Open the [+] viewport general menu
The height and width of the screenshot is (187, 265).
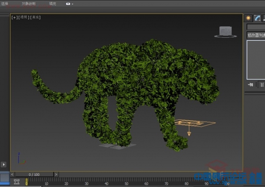point(15,17)
